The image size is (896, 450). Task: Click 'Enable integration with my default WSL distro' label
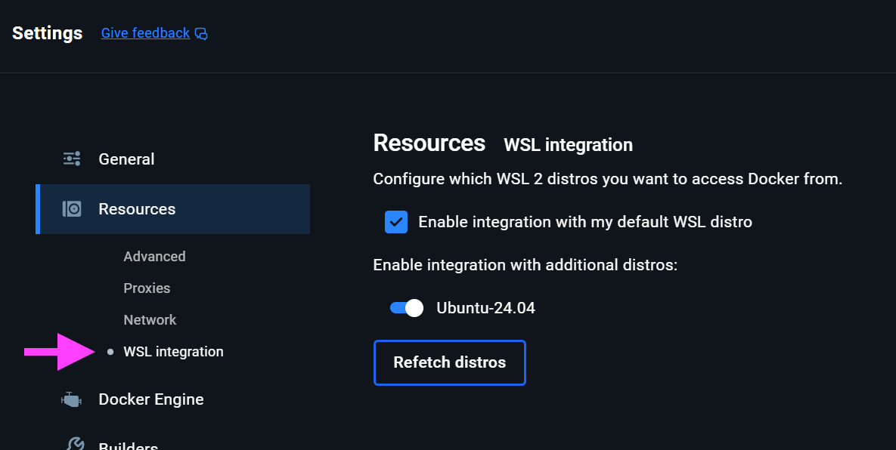click(585, 222)
